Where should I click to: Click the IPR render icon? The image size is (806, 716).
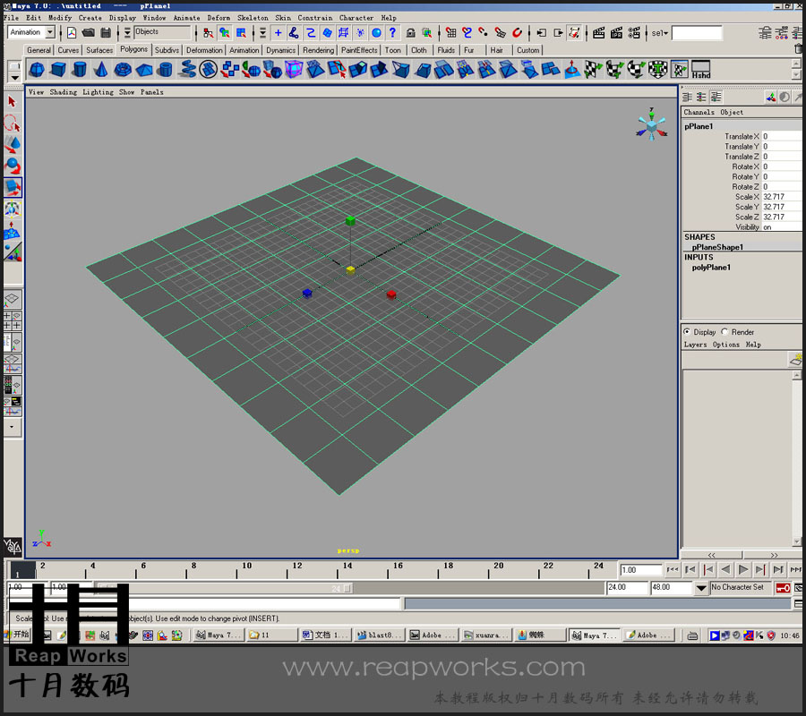click(x=616, y=33)
